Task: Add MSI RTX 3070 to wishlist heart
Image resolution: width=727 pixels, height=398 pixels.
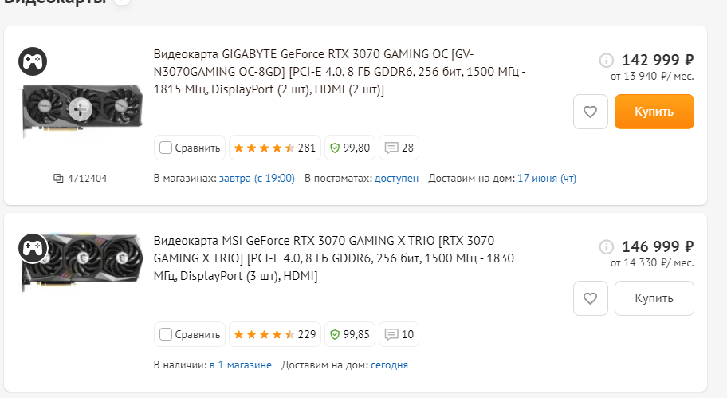Action: pos(590,298)
